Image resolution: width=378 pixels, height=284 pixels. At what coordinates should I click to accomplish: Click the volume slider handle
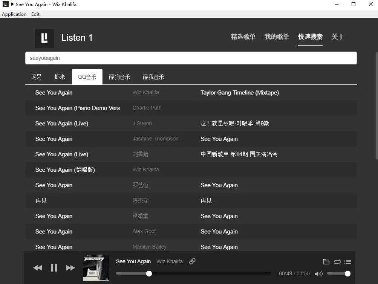(347, 273)
